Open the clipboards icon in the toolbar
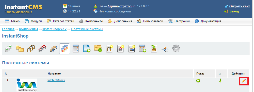Screen dimensions: 254x92 pyautogui.click(x=31, y=48)
